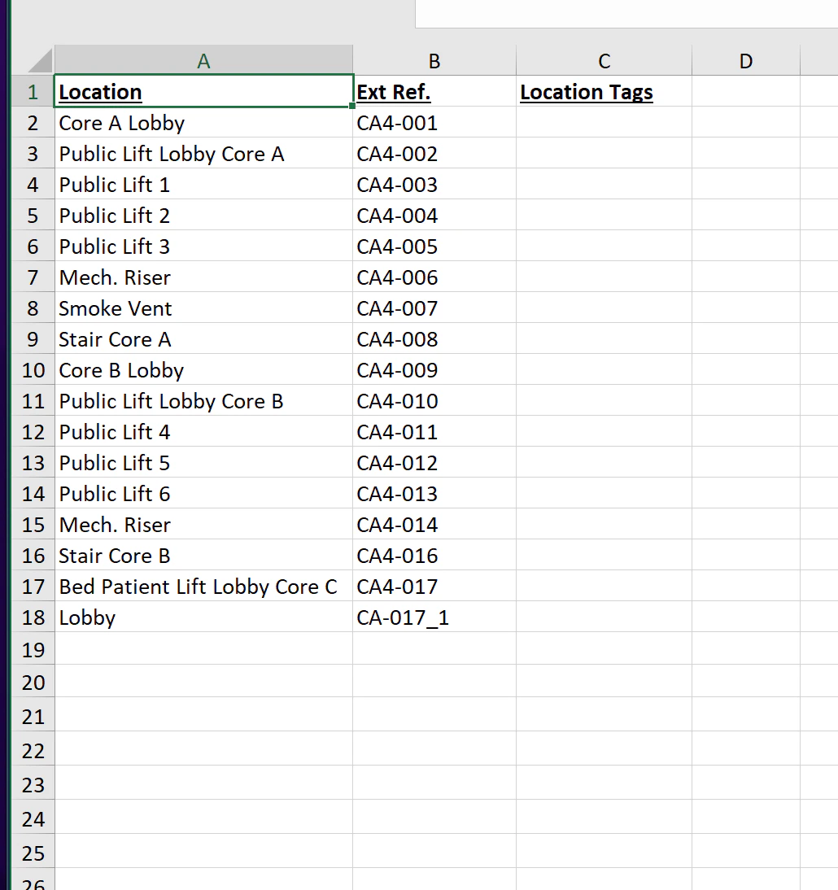The height and width of the screenshot is (890, 838).
Task: Click cell containing CA4-009
Action: 434,369
